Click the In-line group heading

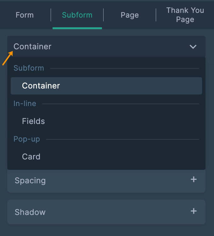pos(25,104)
